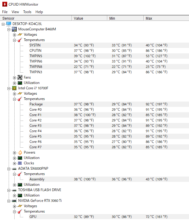Expand the Clocks node
Viewport: 189px width, 220px height.
point(14,163)
